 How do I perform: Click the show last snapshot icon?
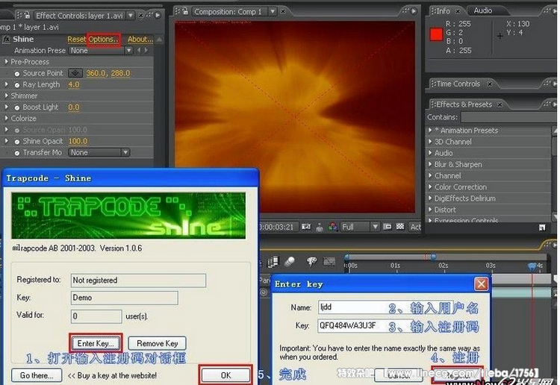tap(320, 227)
